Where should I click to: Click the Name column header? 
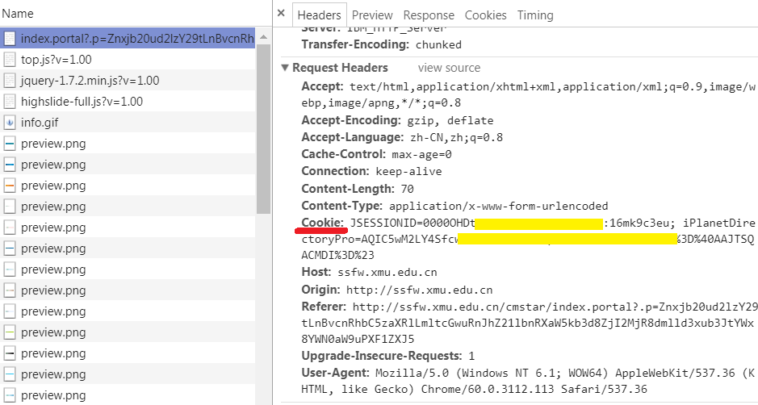(x=18, y=14)
